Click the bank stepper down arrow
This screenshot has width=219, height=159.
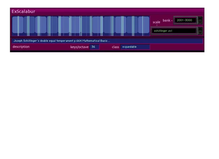click(200, 22)
